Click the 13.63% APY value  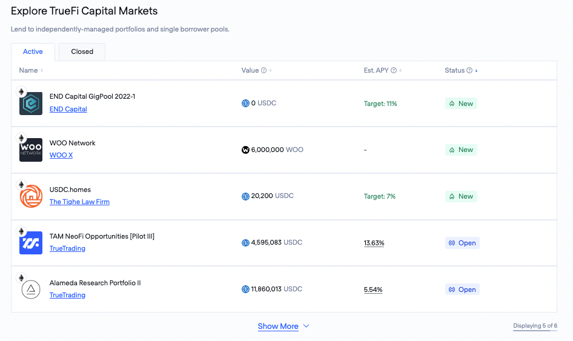click(x=374, y=243)
